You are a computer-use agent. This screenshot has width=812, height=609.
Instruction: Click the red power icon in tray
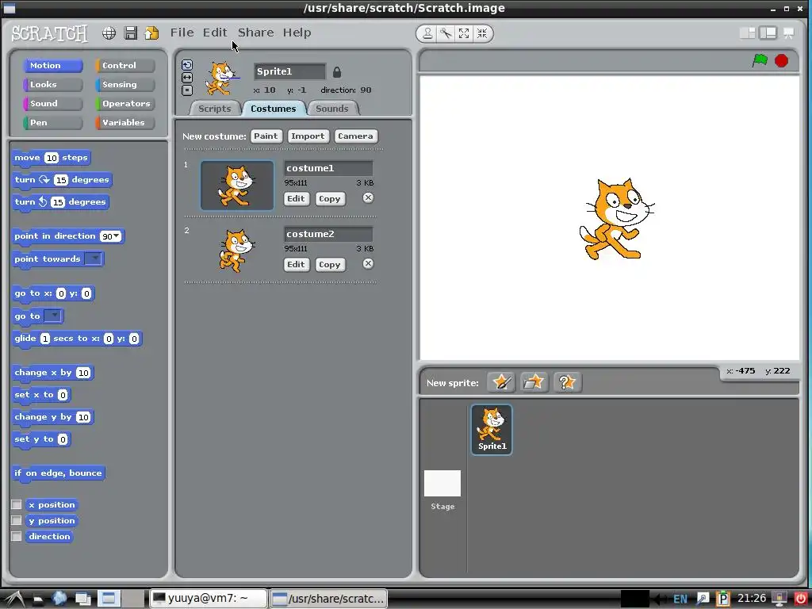tap(801, 599)
